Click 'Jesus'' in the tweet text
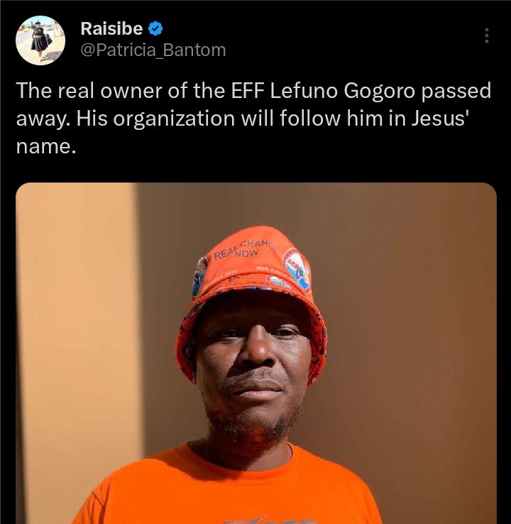The height and width of the screenshot is (524, 511). [x=440, y=119]
